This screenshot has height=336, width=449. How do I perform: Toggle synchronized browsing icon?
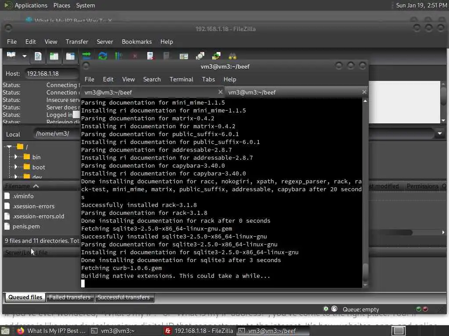coord(216,56)
